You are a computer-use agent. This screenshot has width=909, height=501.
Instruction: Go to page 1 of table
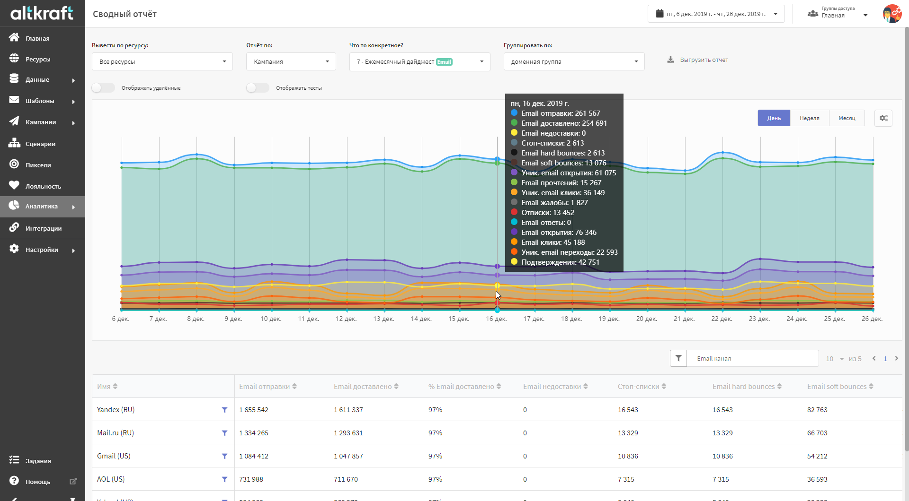[x=885, y=359]
